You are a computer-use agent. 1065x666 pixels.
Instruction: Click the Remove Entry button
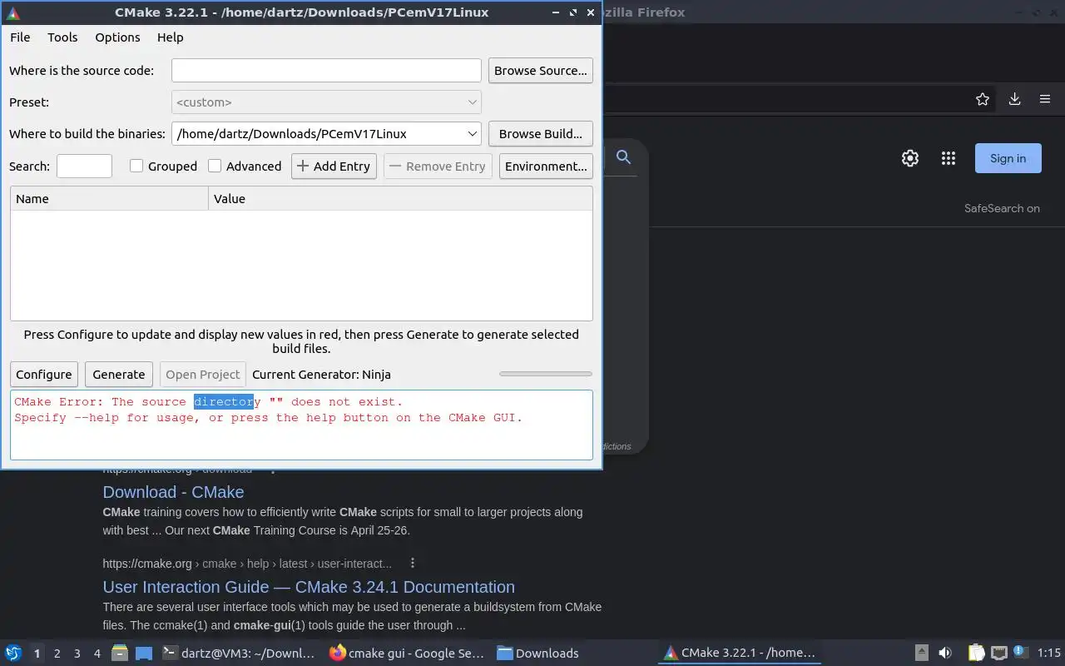[438, 166]
